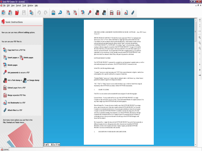Click the 'Attach files to a PDF' link

pyautogui.click(x=15, y=110)
